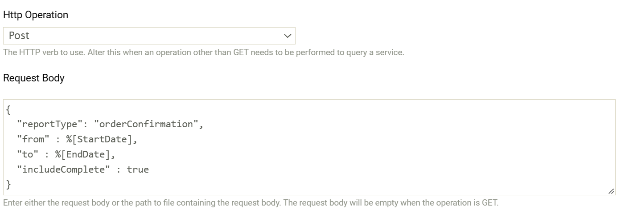621x214 pixels.
Task: Click the "Request Body" field label
Action: point(34,78)
